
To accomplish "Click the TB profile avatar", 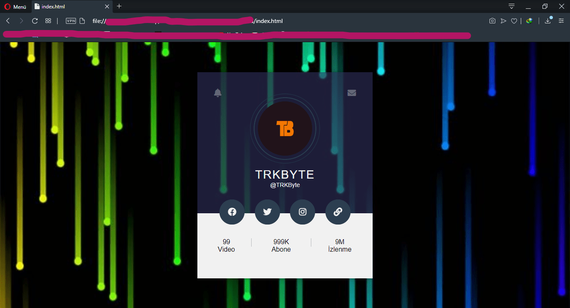I will click(x=285, y=129).
